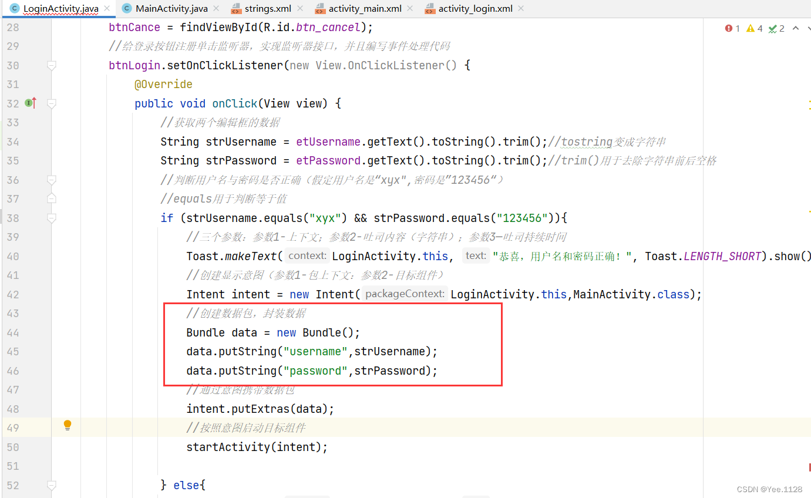Screen dimensions: 811x498
Task: Click 'MainActivity.class' on line 42
Action: (632, 294)
